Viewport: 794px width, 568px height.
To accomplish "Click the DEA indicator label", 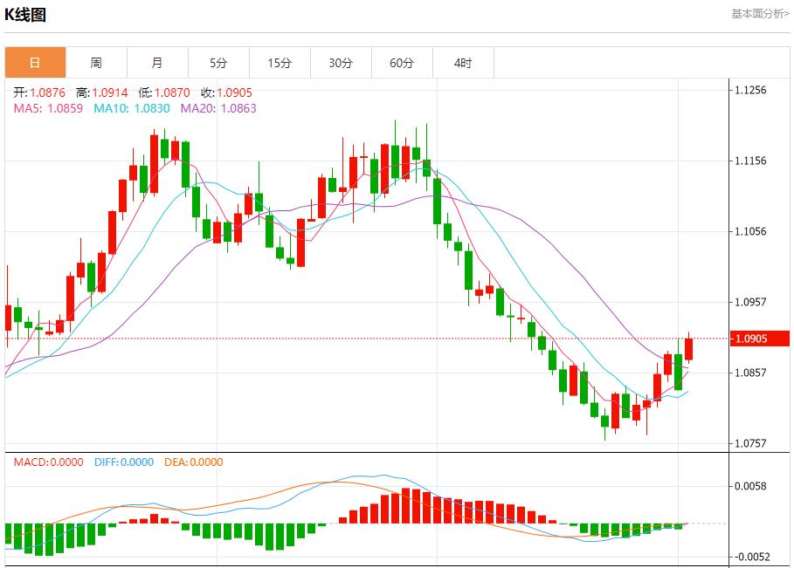I will pos(193,462).
